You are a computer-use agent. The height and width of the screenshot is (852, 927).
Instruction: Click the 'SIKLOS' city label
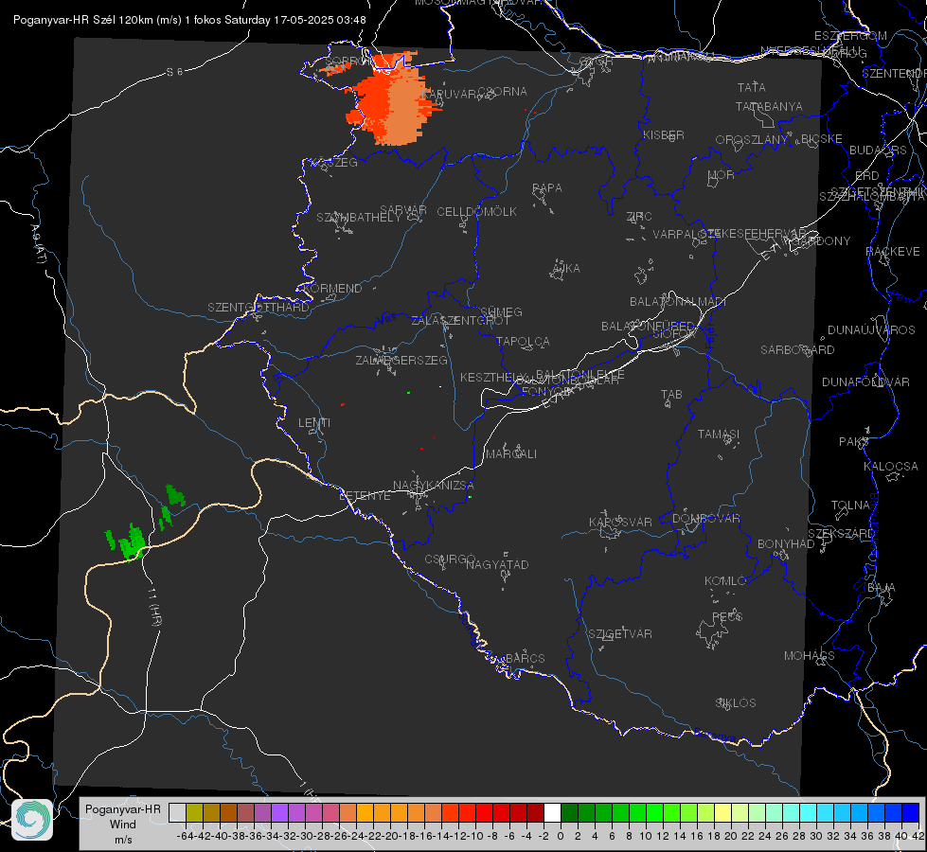click(x=736, y=703)
